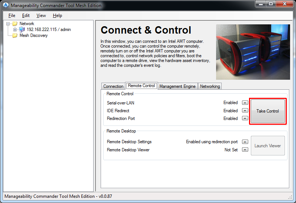Open Serial-over-LAN settings small button
Viewport: 296px width, 203px height.
(245, 103)
